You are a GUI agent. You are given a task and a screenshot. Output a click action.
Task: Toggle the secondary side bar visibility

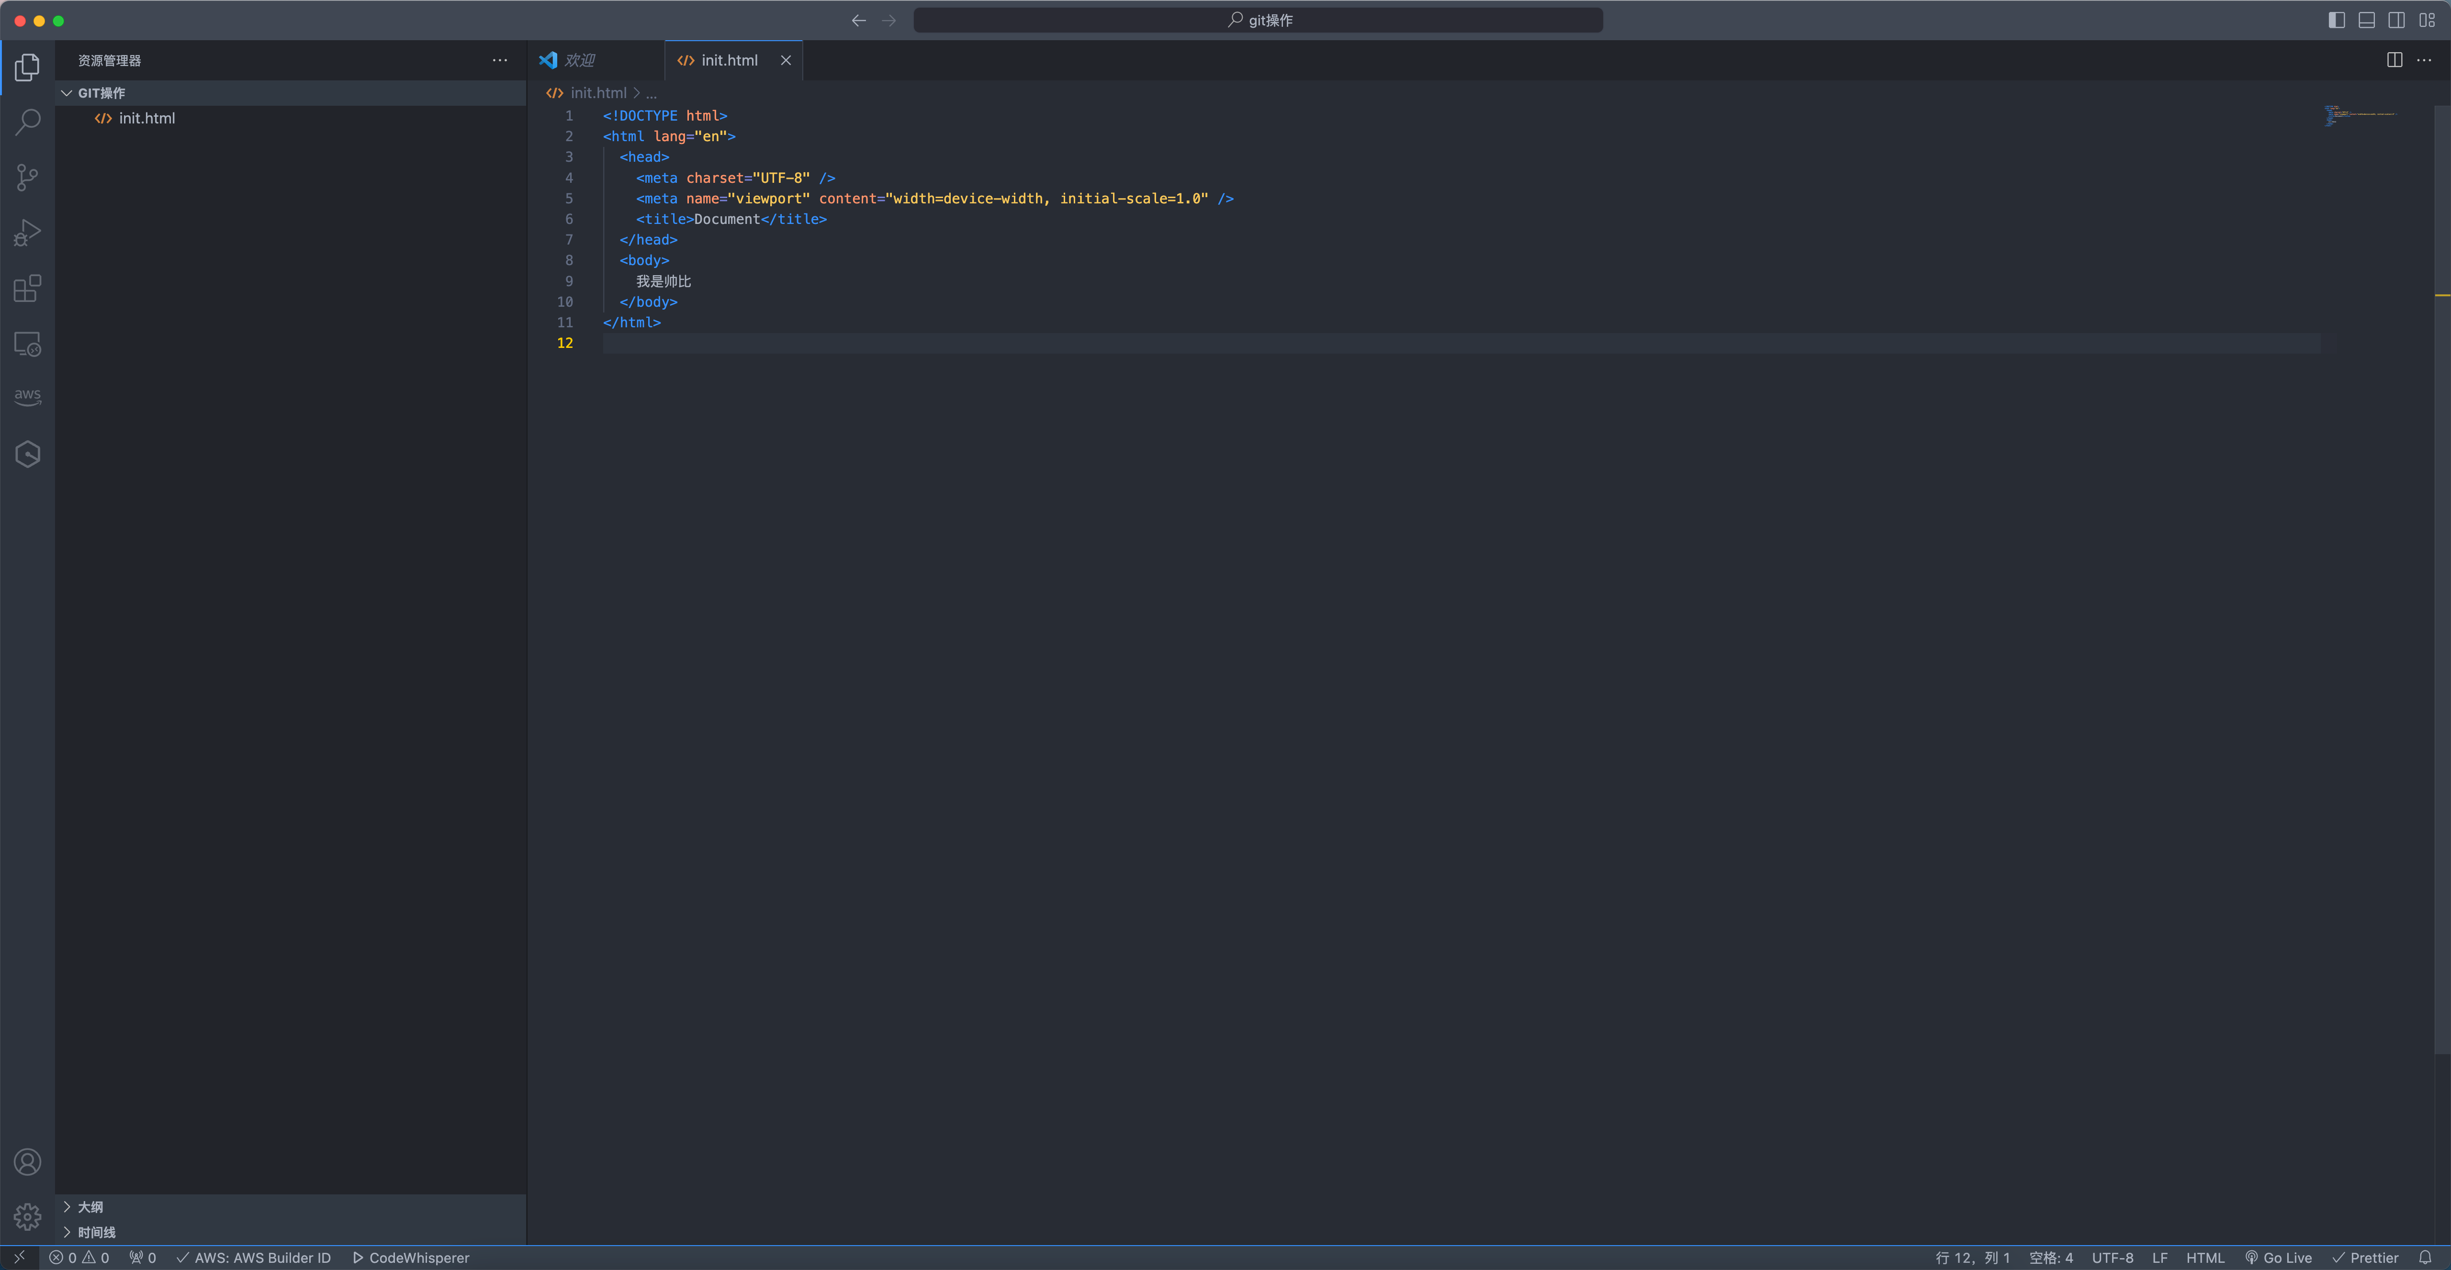2397,20
